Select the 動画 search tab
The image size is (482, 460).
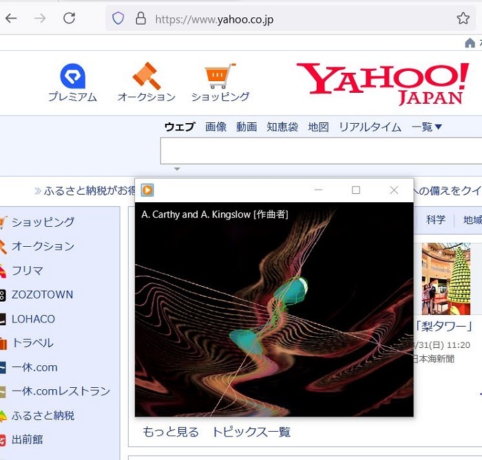pyautogui.click(x=247, y=127)
